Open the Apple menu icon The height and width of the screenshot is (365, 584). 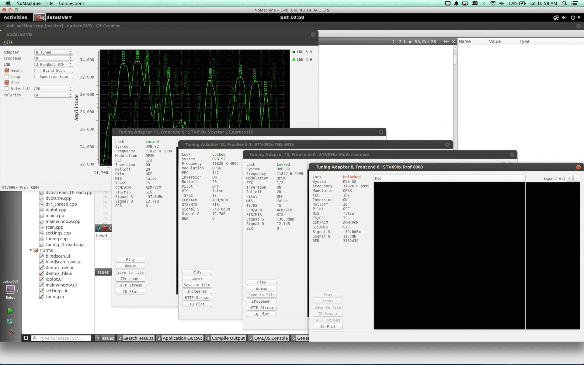(x=8, y=3)
